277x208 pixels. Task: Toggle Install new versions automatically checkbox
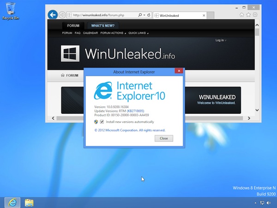tap(102, 122)
